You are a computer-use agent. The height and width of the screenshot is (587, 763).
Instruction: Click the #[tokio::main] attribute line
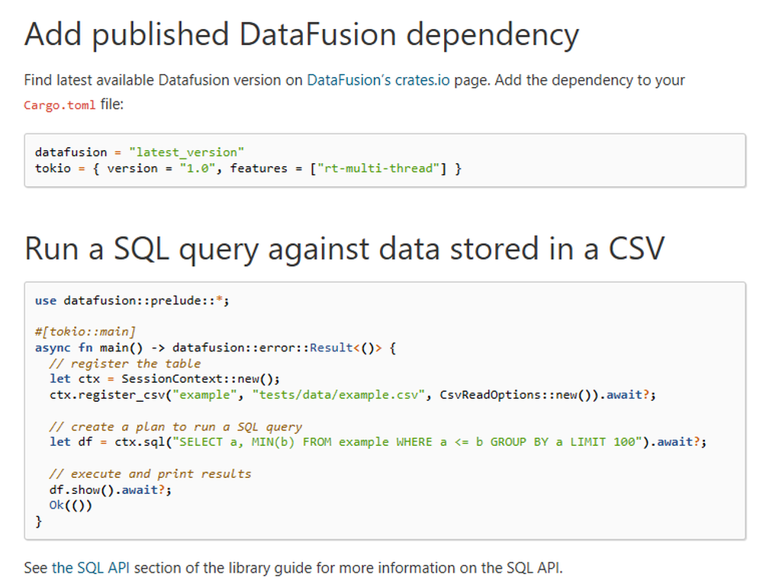pos(85,332)
